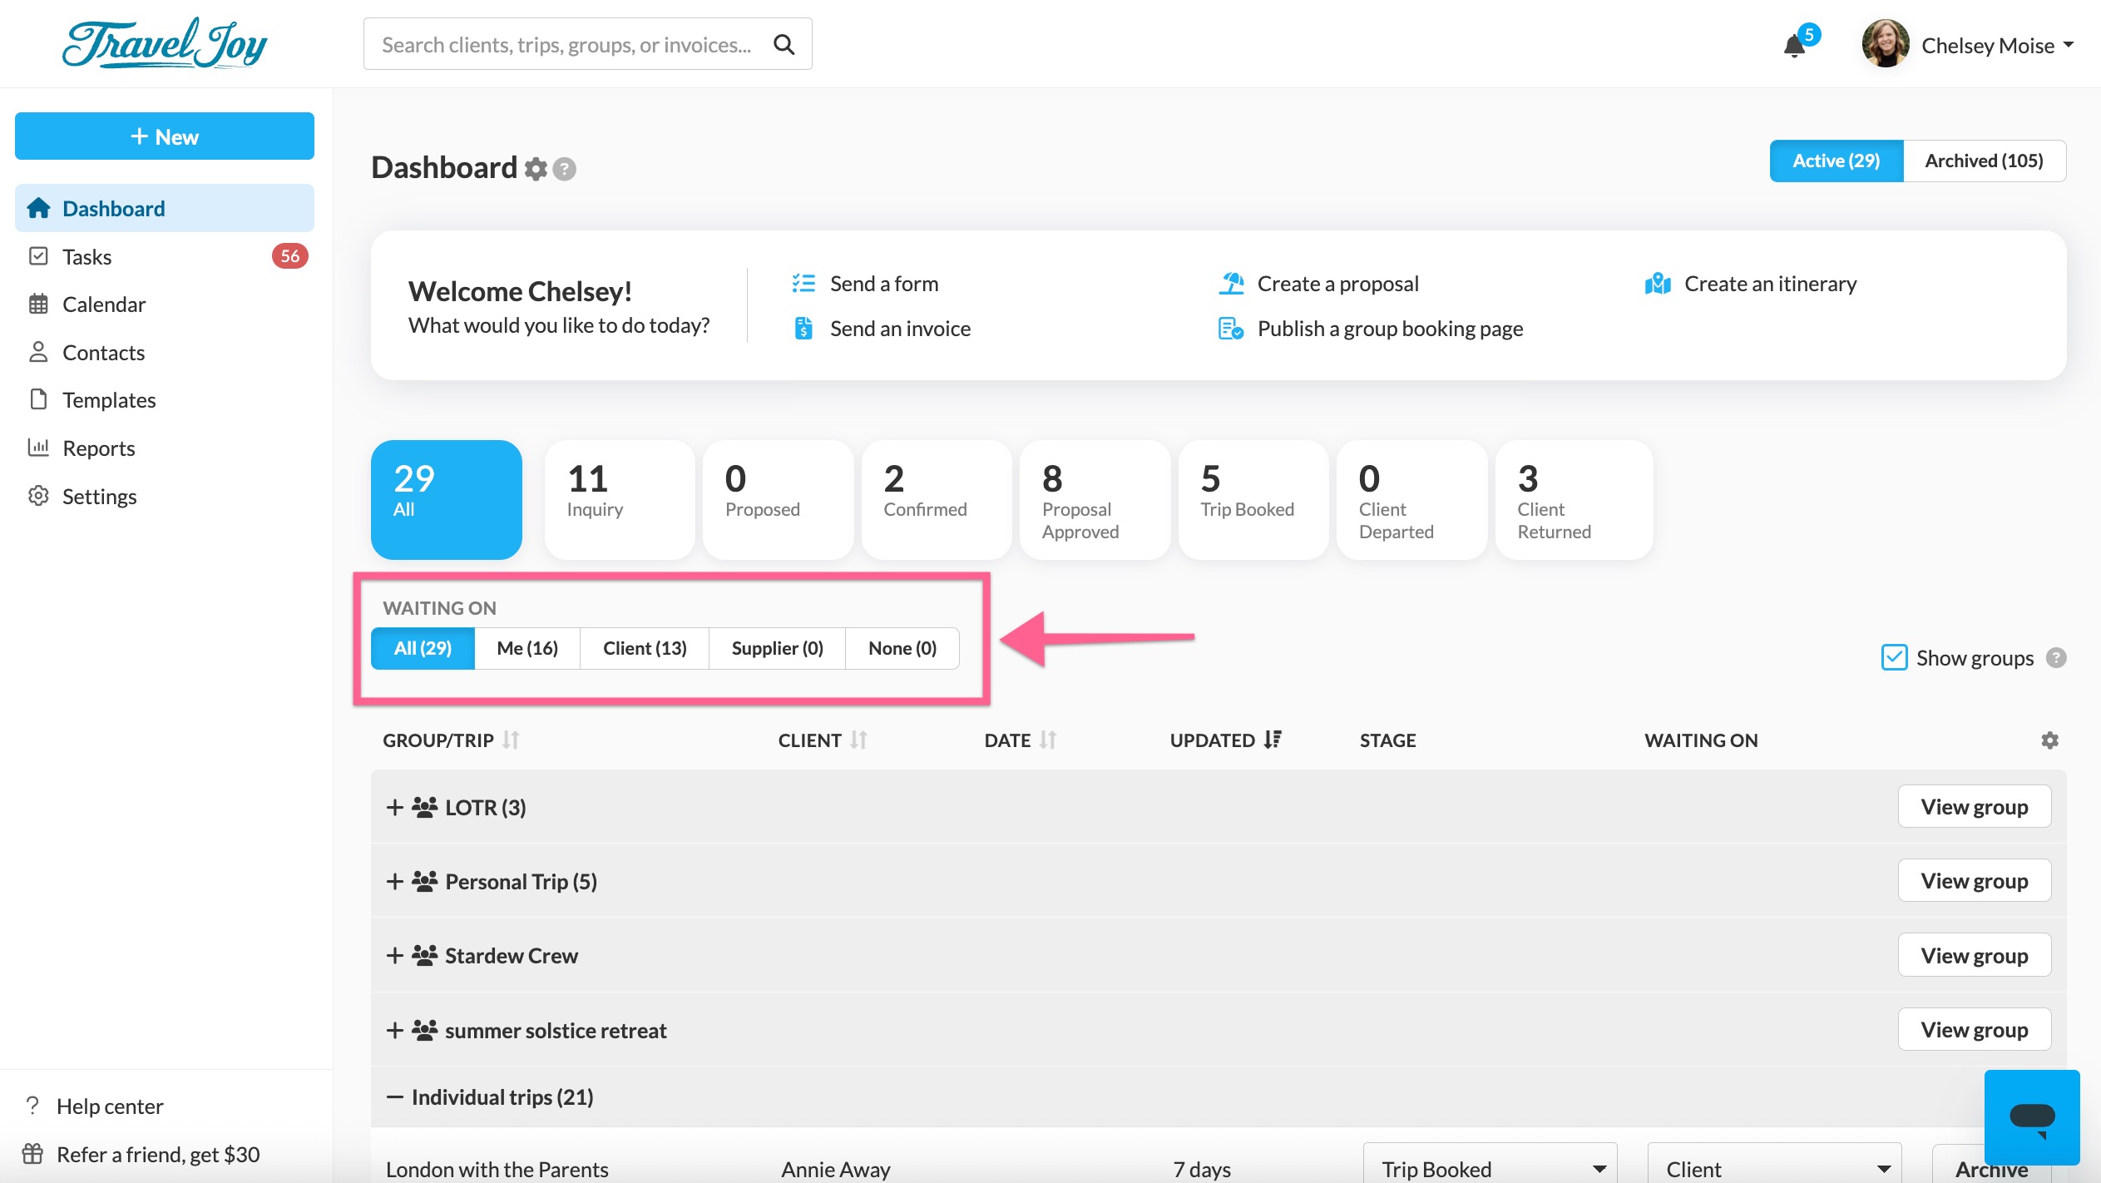Expand the LOTR (3) group
Screen dimensions: 2101x1183
(x=394, y=807)
